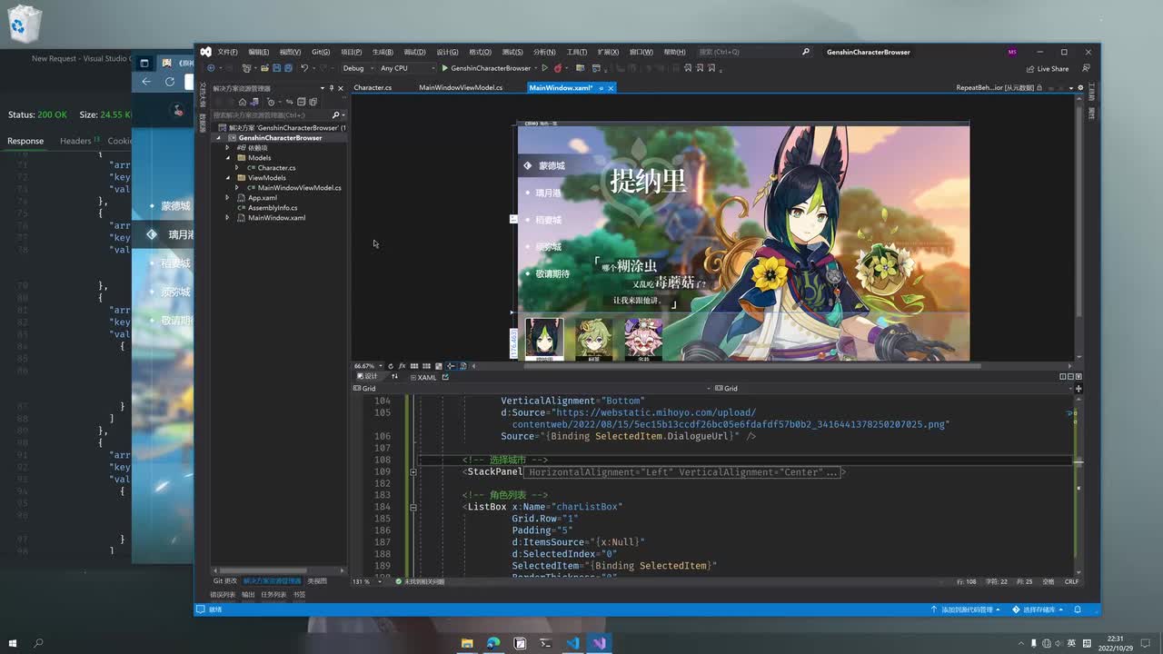Click the Home icon in Solution Explorer toolbar
This screenshot has width=1163, height=654.
[x=242, y=102]
